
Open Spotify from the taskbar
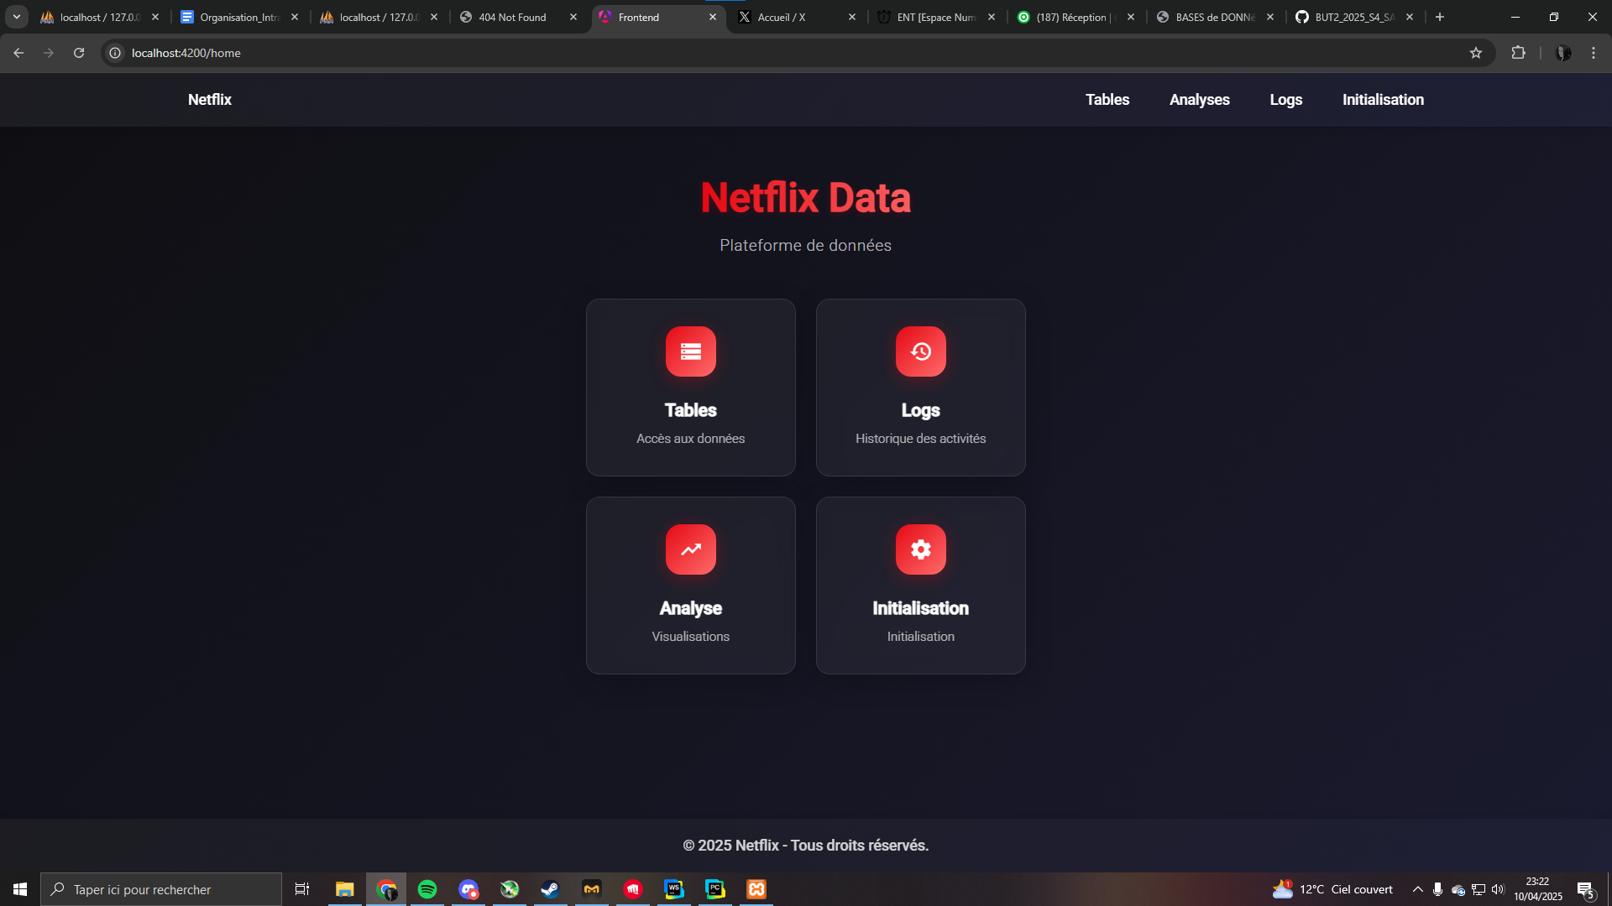[x=427, y=889]
